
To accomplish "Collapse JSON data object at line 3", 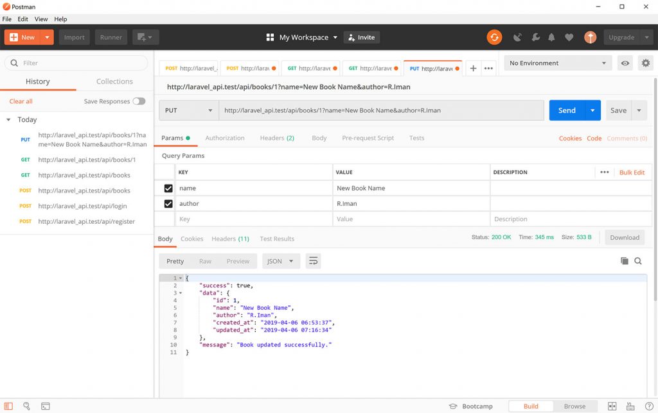I will point(181,293).
